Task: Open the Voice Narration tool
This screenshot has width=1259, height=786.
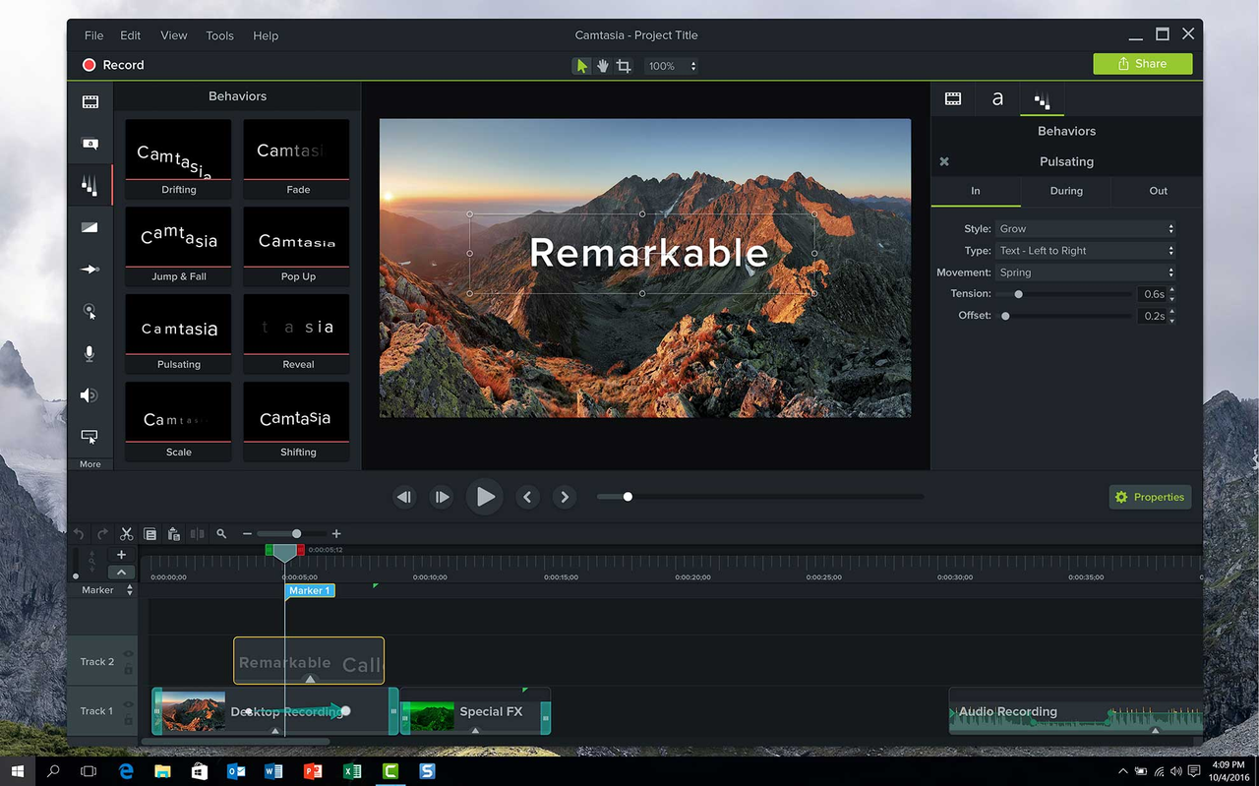Action: point(90,353)
